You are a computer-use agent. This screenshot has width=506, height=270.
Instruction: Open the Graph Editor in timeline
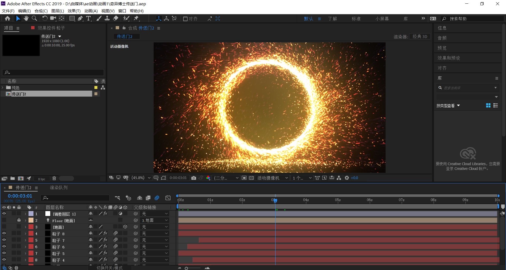click(x=168, y=198)
